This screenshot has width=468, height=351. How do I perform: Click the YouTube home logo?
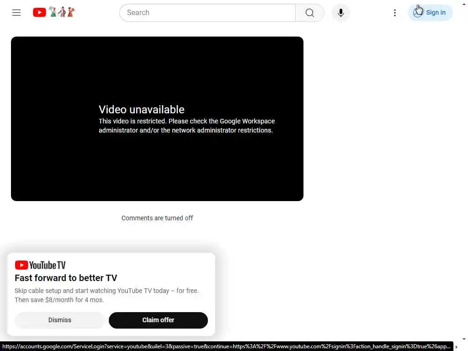click(53, 12)
